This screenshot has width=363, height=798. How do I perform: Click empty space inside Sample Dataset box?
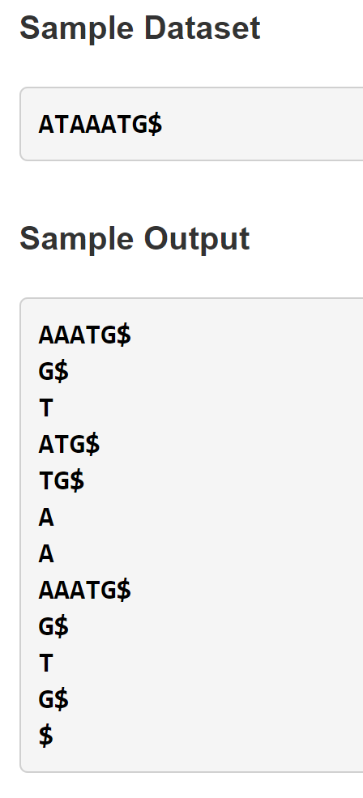click(265, 124)
